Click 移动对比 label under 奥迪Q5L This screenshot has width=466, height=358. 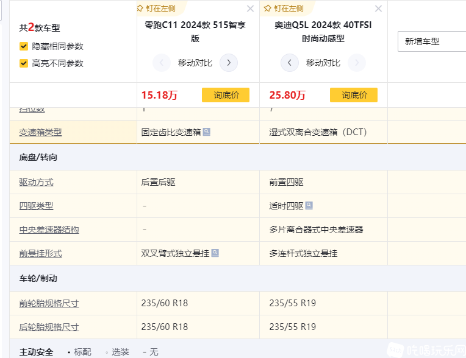coord(323,63)
